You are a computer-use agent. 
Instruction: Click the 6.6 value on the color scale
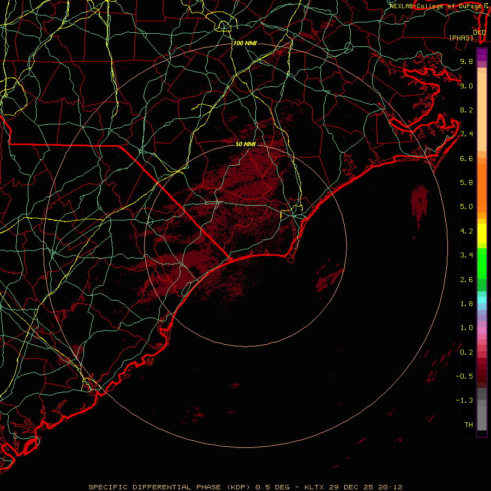tap(466, 158)
